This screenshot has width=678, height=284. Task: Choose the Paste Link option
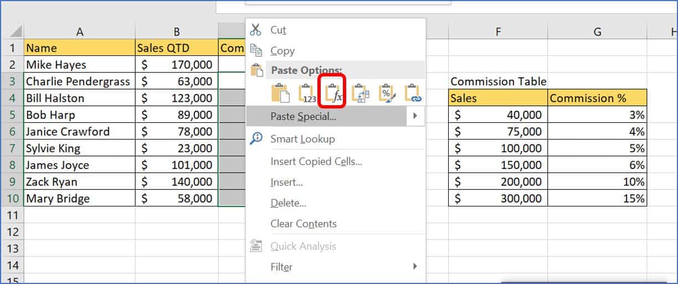point(413,93)
